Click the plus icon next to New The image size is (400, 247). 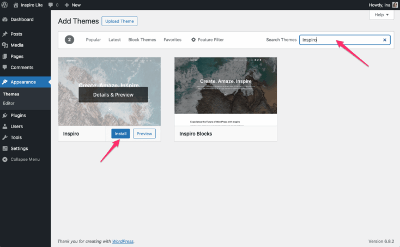pyautogui.click(x=67, y=5)
